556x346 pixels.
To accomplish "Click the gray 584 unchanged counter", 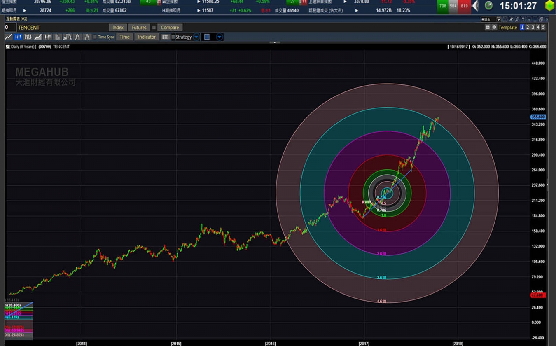I will [453, 6].
